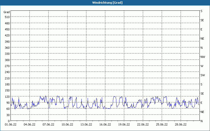Select the 60 degree tick label

[x=8, y=109]
